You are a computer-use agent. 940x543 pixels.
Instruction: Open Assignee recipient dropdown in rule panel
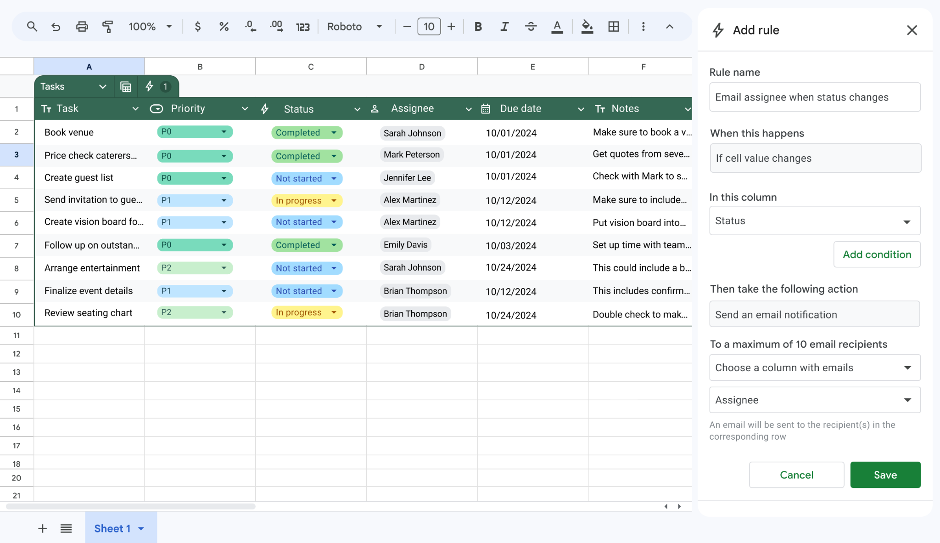815,400
